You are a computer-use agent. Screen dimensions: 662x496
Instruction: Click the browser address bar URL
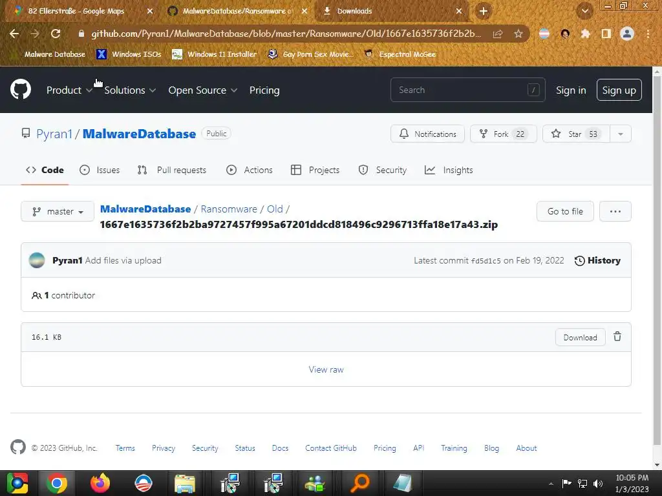285,34
